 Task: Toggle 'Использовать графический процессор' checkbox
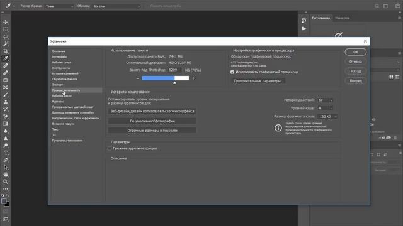click(x=232, y=72)
